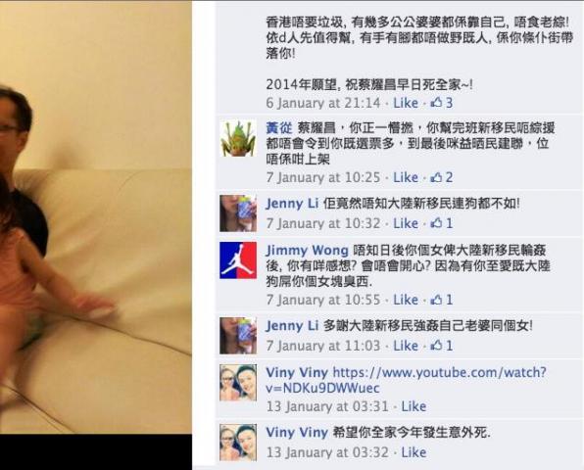Like the 6 January 21:14 comment
Screen dimensions: 584x470
[x=406, y=103]
